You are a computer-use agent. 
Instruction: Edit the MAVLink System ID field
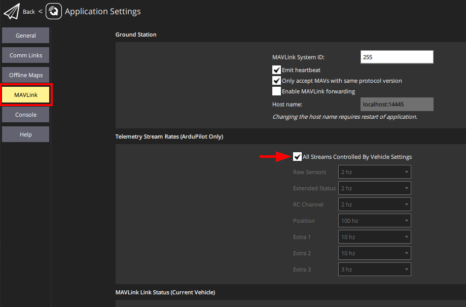397,57
